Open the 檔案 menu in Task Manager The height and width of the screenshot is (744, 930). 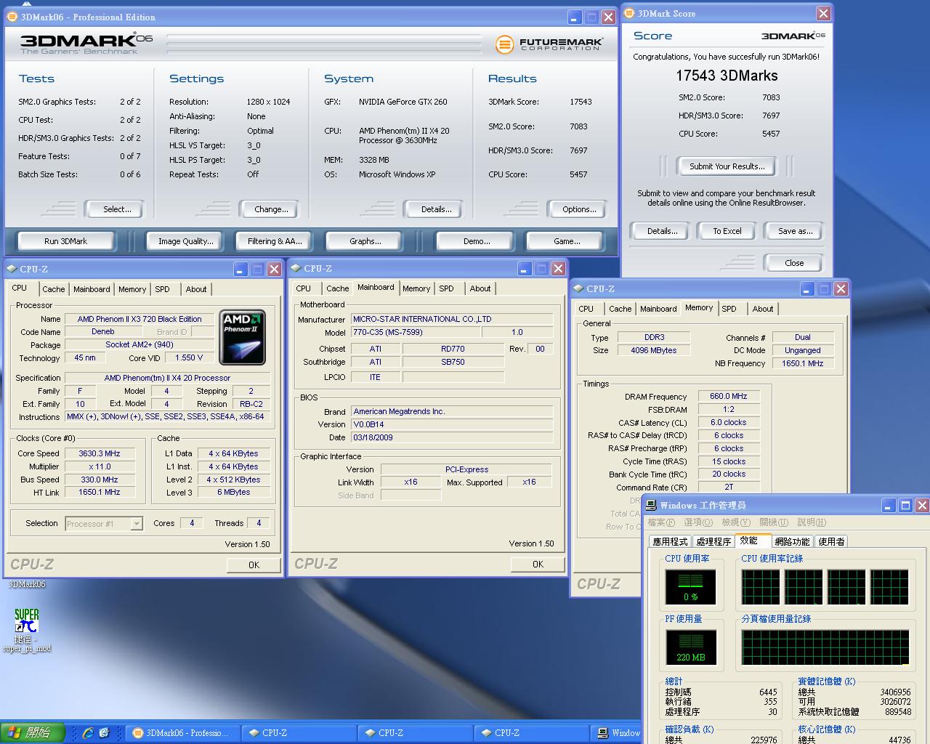661,522
